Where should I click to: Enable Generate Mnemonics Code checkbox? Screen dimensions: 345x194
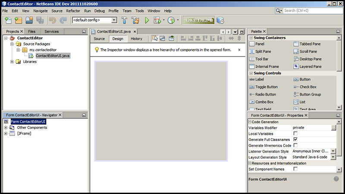(295, 145)
